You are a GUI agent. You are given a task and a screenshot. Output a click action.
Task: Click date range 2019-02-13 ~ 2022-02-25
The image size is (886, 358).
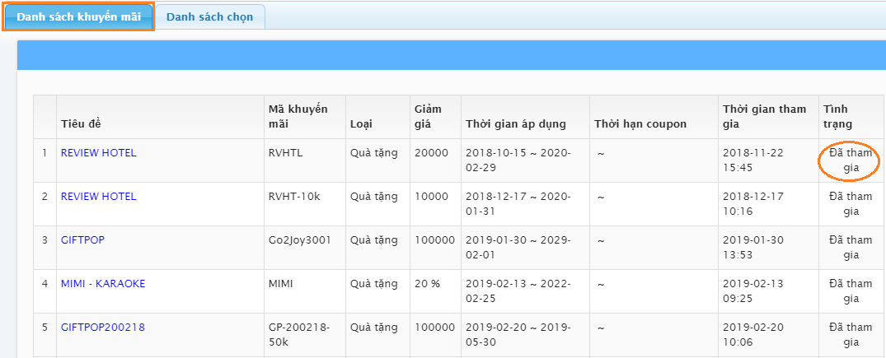[x=518, y=291]
